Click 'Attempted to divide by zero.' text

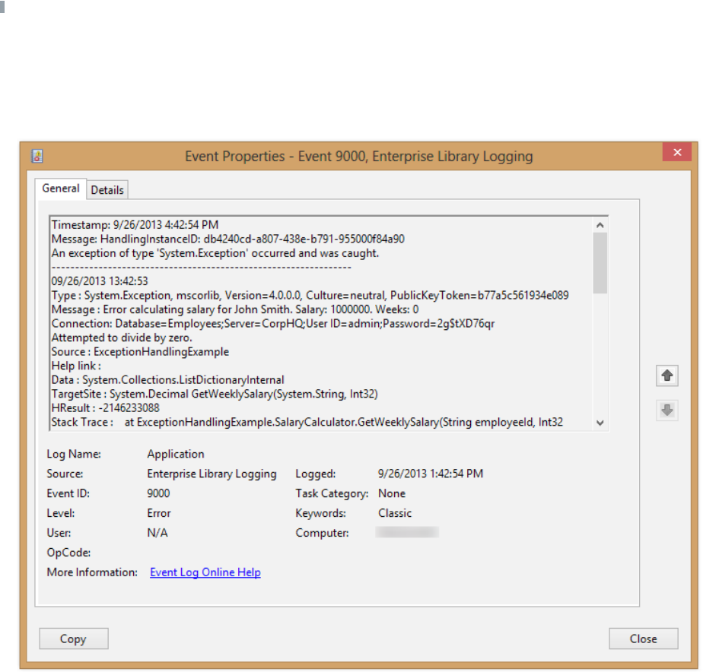122,338
